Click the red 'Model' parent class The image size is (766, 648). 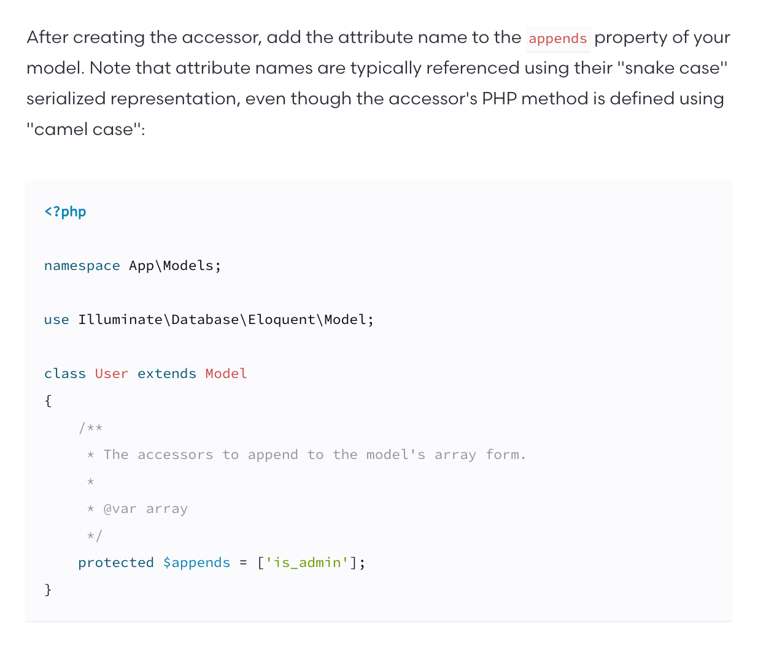pos(226,374)
